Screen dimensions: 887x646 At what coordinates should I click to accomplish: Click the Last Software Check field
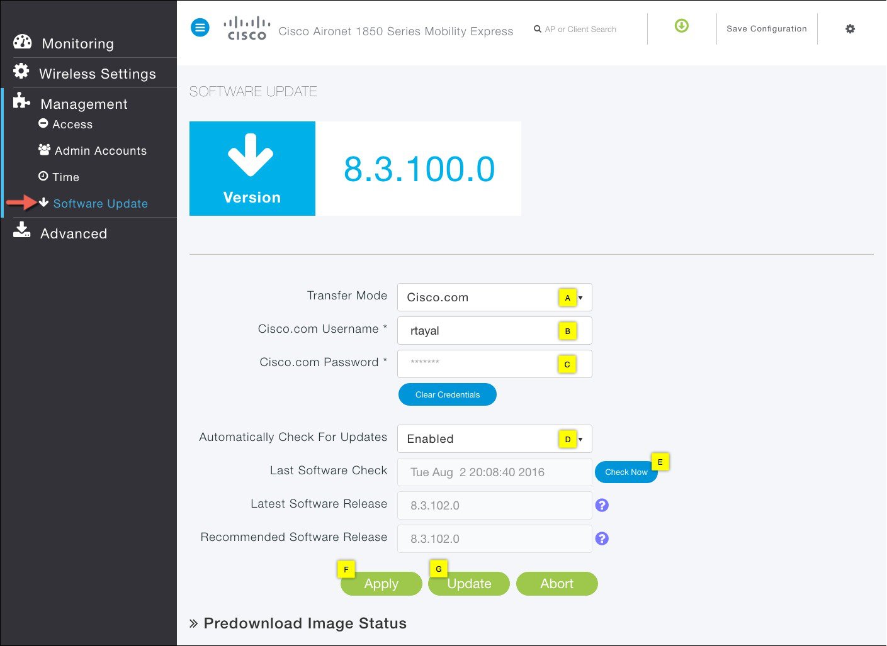495,472
